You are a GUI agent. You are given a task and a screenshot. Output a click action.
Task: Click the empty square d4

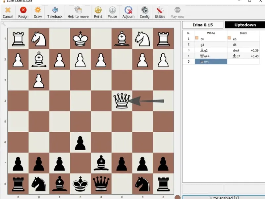tap(101, 101)
